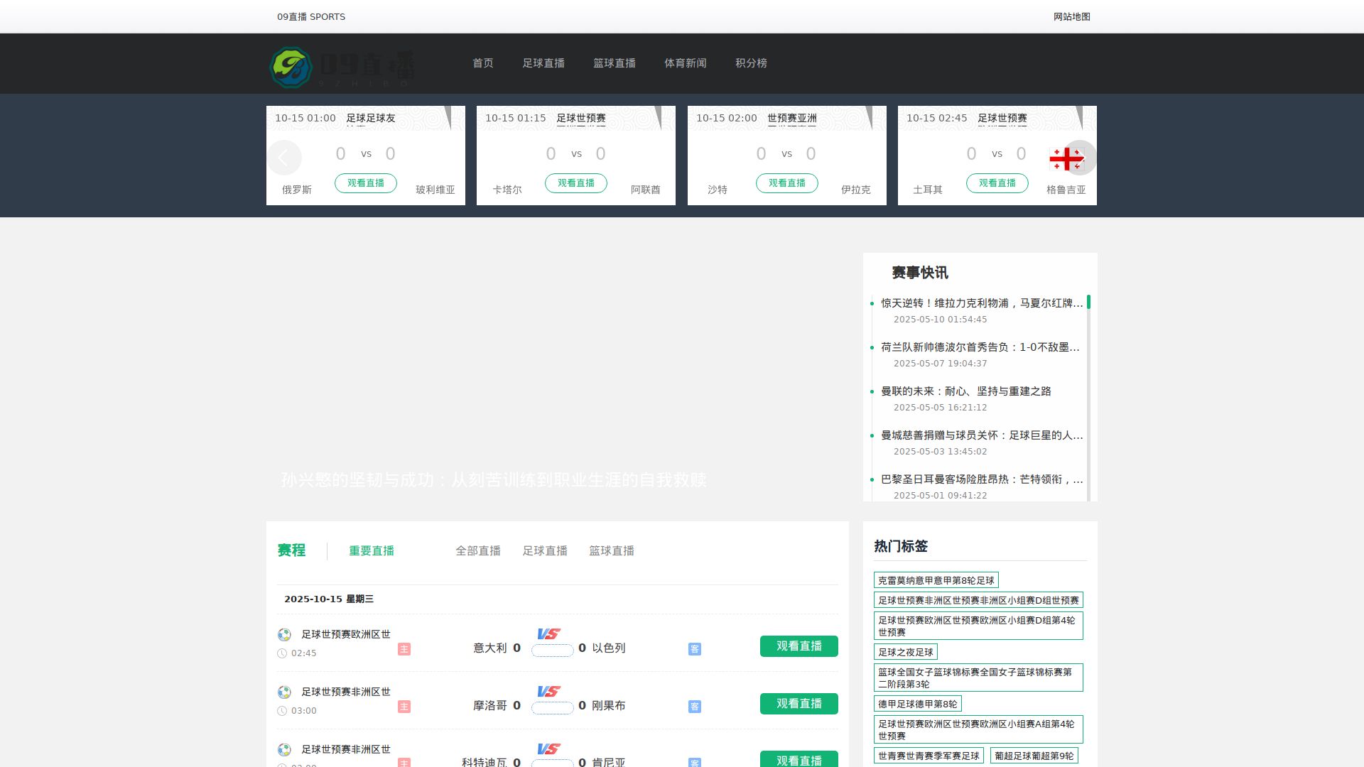Image resolution: width=1364 pixels, height=767 pixels.
Task: Open the 体育新闻 menu item
Action: point(686,63)
